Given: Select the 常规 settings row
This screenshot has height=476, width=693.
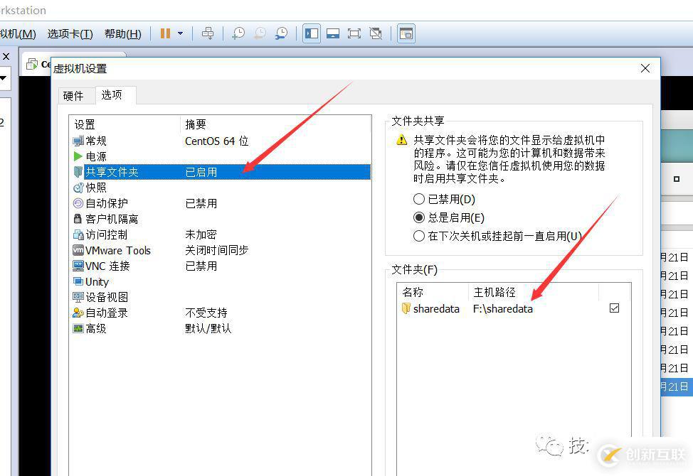Looking at the screenshot, I should (220, 141).
